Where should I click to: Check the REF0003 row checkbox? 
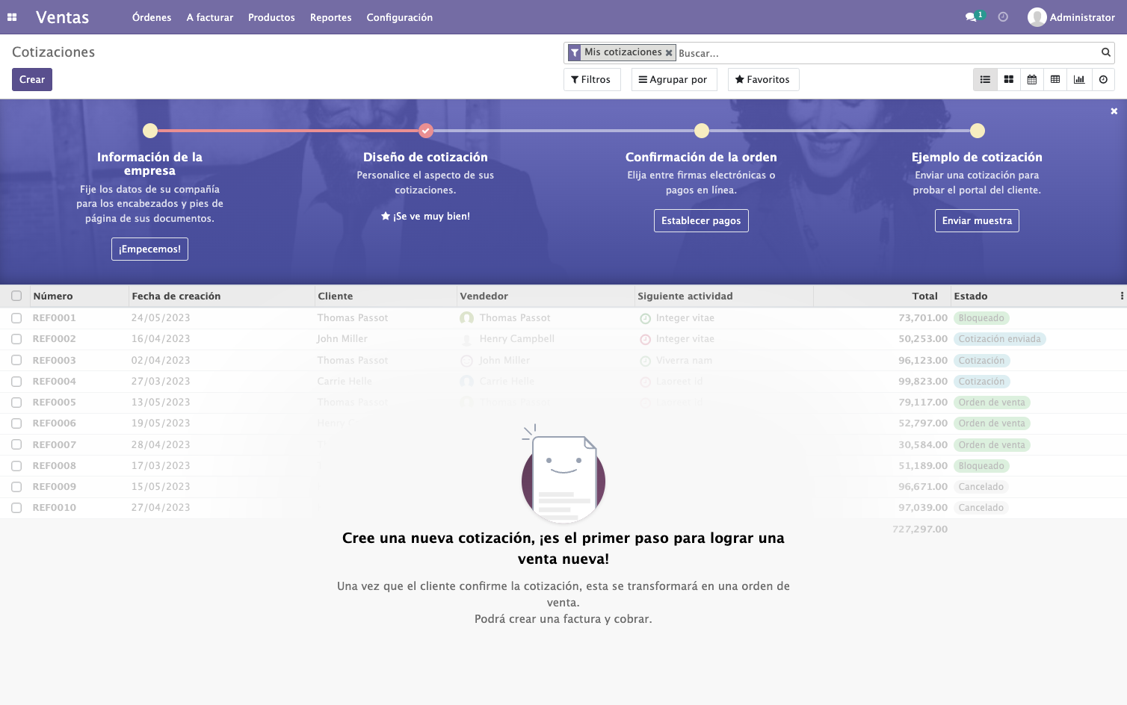pyautogui.click(x=16, y=360)
